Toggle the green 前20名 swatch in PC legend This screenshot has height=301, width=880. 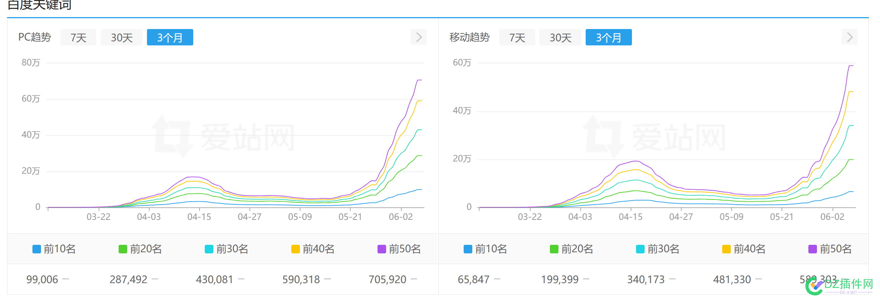(123, 249)
